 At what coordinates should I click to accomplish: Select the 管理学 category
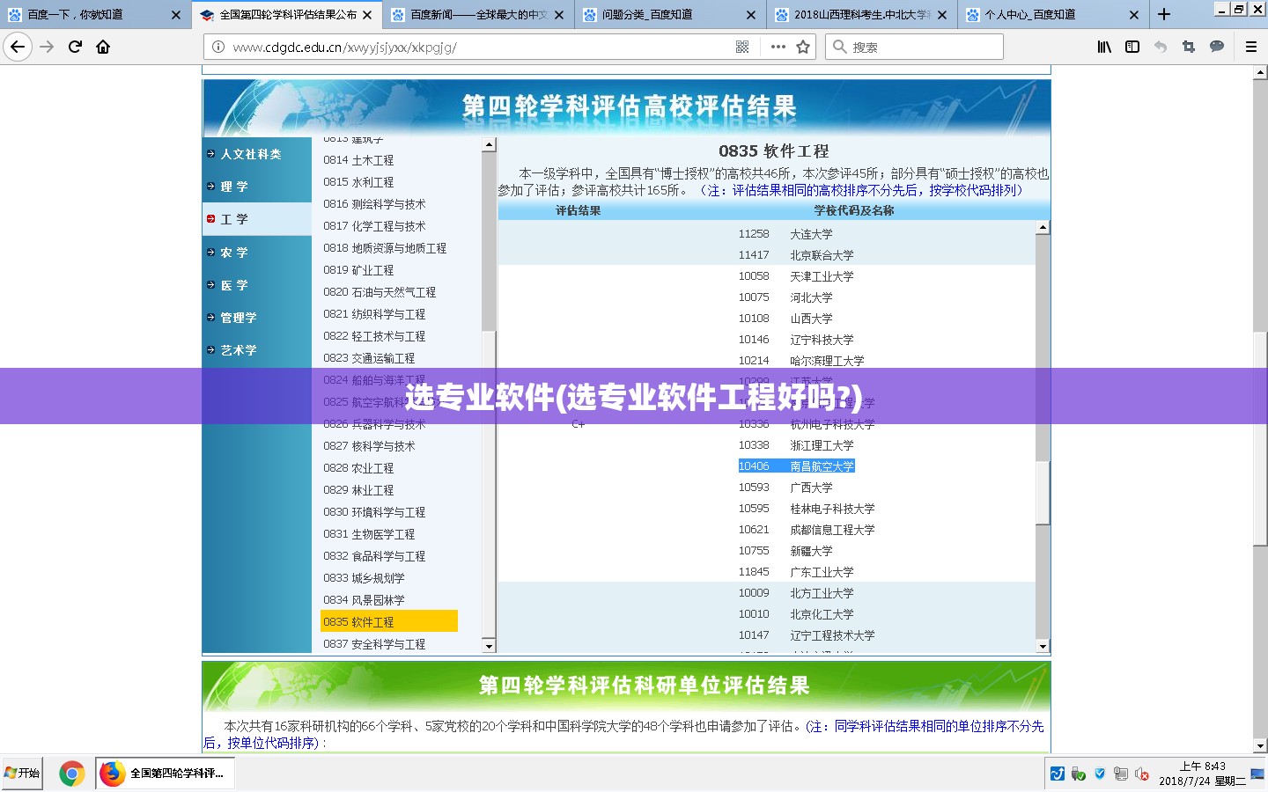point(239,318)
